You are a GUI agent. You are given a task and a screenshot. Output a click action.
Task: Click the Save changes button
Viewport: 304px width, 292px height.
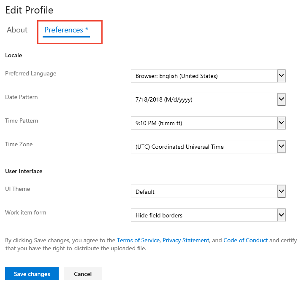[x=32, y=273]
